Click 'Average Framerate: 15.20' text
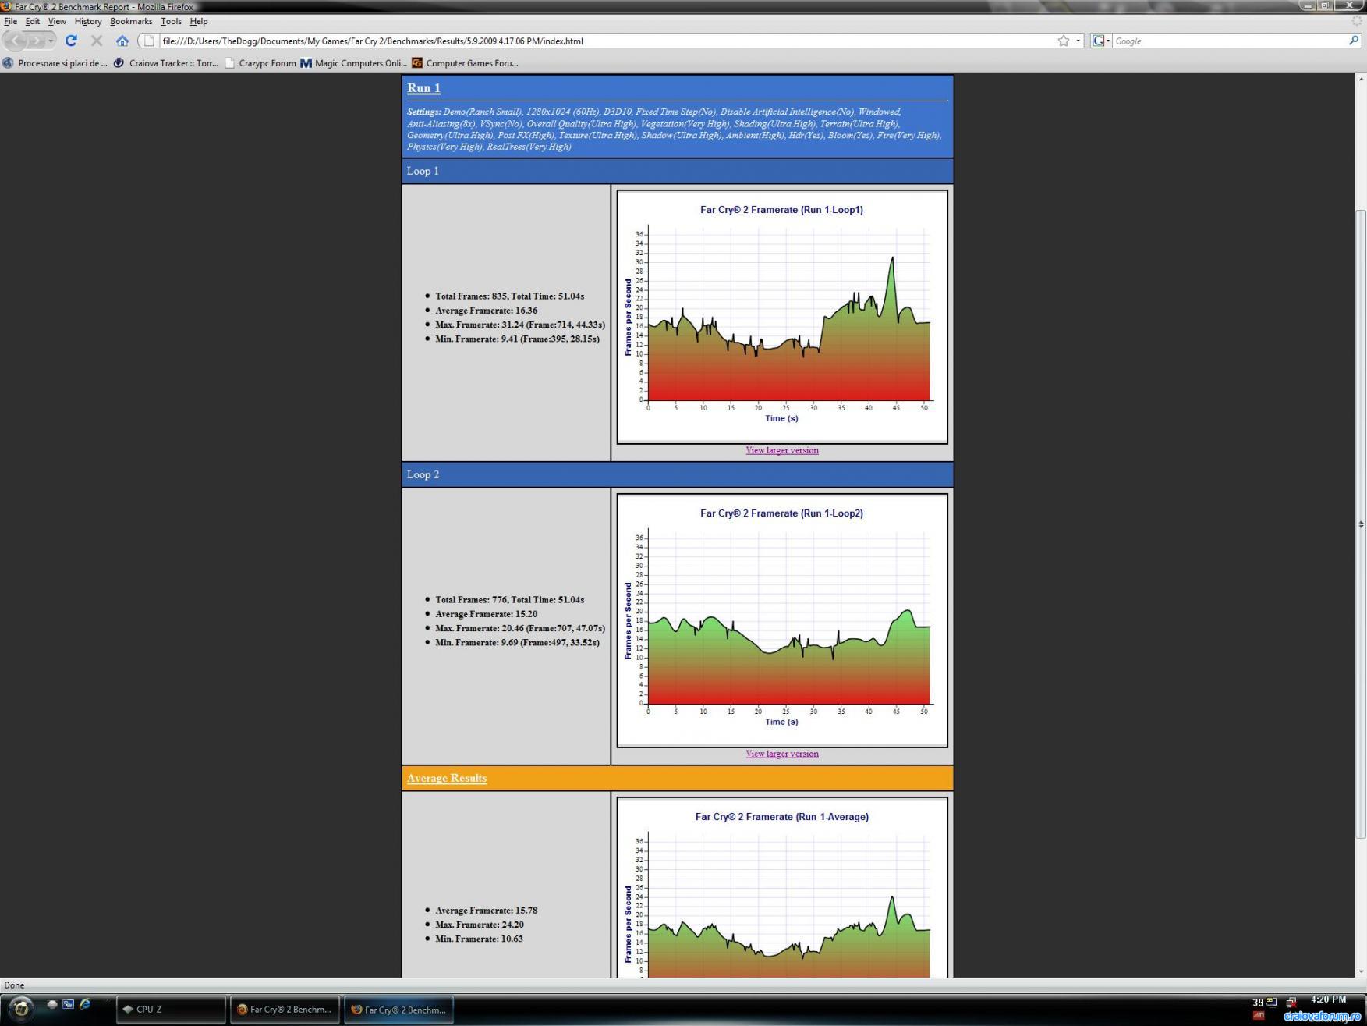Screen dimensions: 1367x1026 point(487,614)
